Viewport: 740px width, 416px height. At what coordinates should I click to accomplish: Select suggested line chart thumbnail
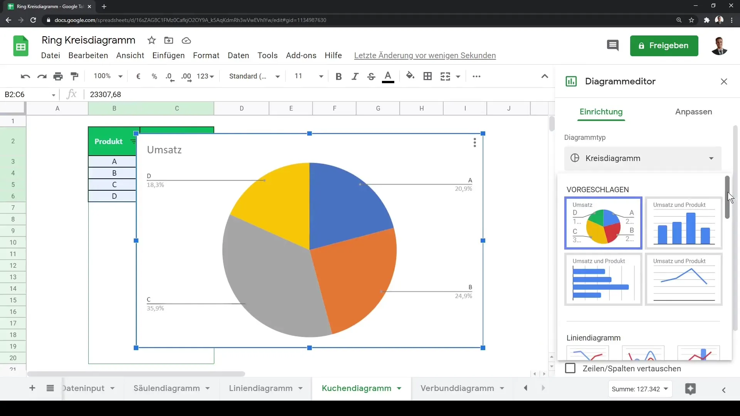684,279
